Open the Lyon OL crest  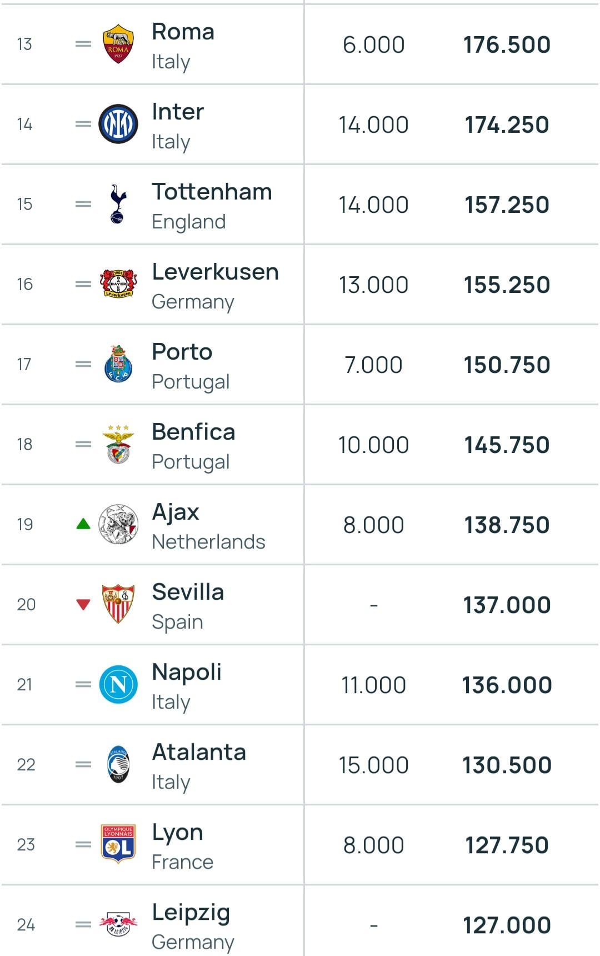(118, 844)
